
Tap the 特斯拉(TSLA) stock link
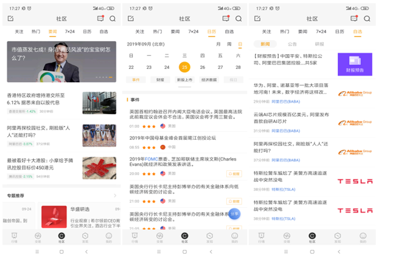283,189
